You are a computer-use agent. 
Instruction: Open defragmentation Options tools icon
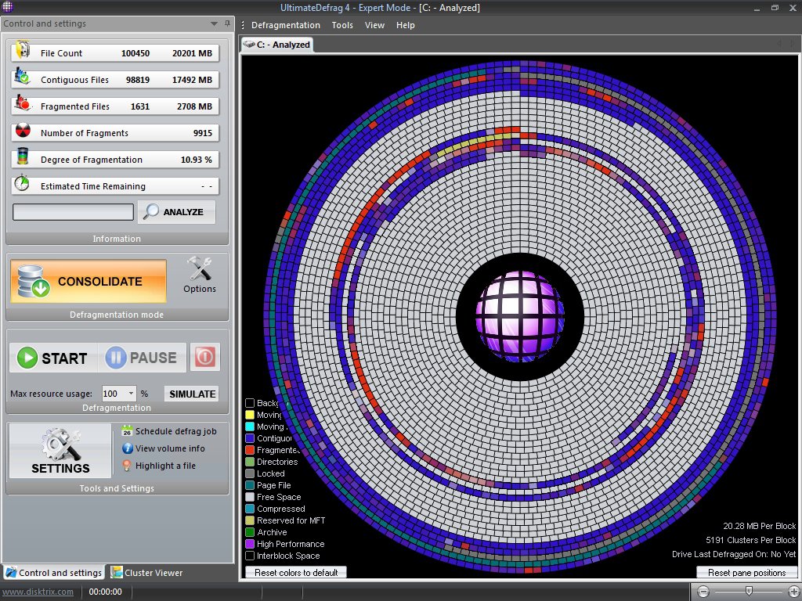point(200,269)
